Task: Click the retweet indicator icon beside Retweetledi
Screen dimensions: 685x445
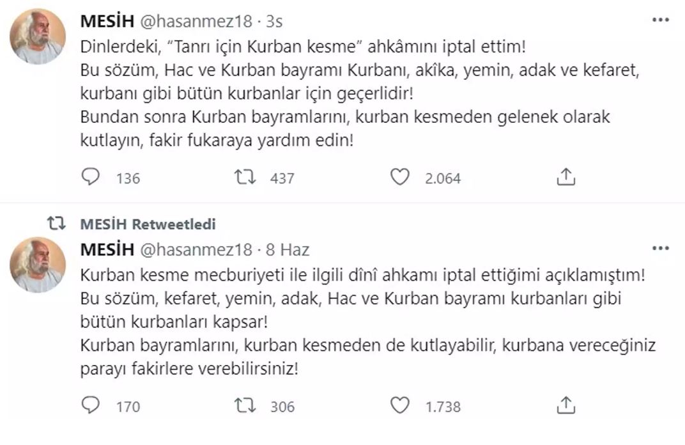Action: point(58,224)
